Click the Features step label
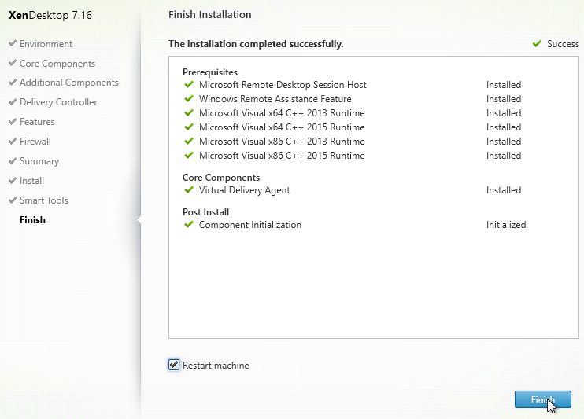Image resolution: width=584 pixels, height=419 pixels. pos(37,122)
